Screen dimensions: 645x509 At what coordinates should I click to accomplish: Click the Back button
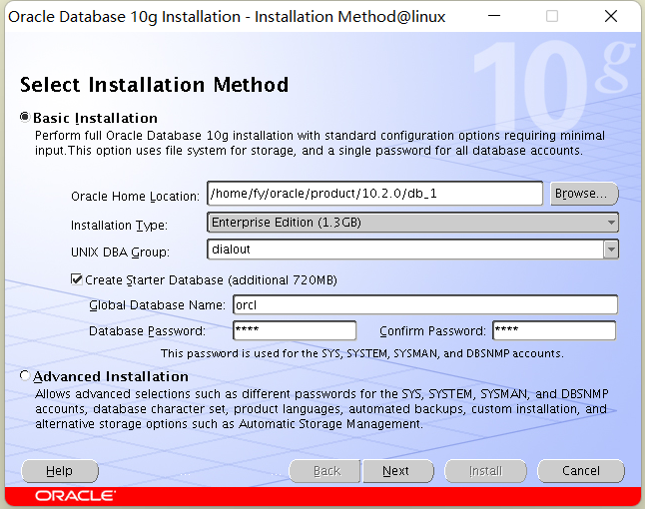(324, 471)
